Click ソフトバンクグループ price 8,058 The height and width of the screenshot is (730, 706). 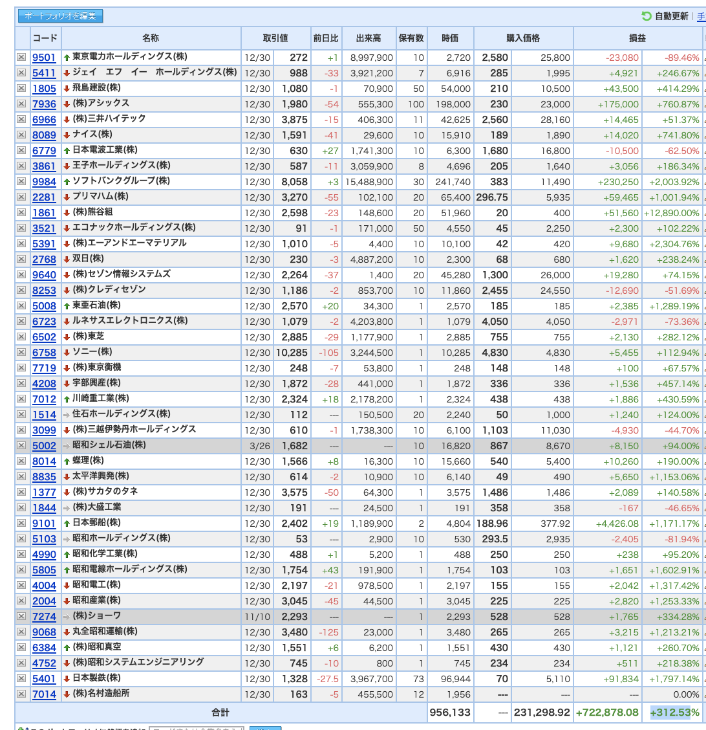point(294,182)
